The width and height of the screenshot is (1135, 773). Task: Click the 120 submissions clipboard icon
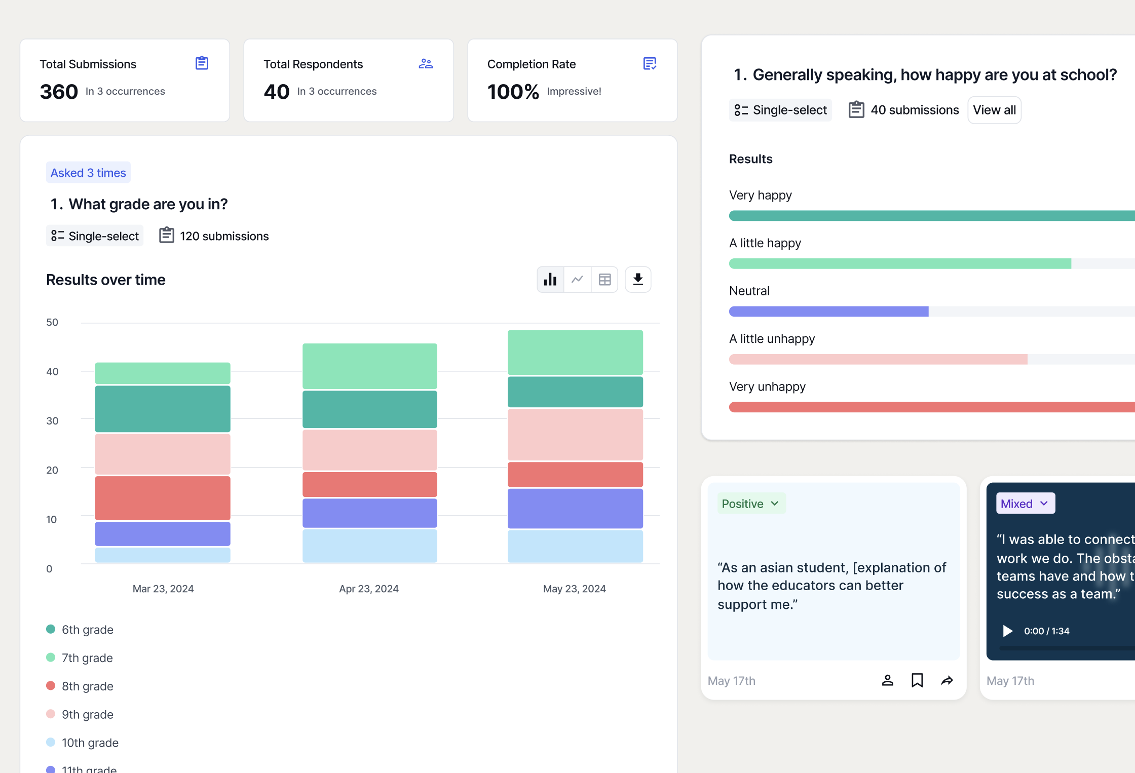click(167, 236)
